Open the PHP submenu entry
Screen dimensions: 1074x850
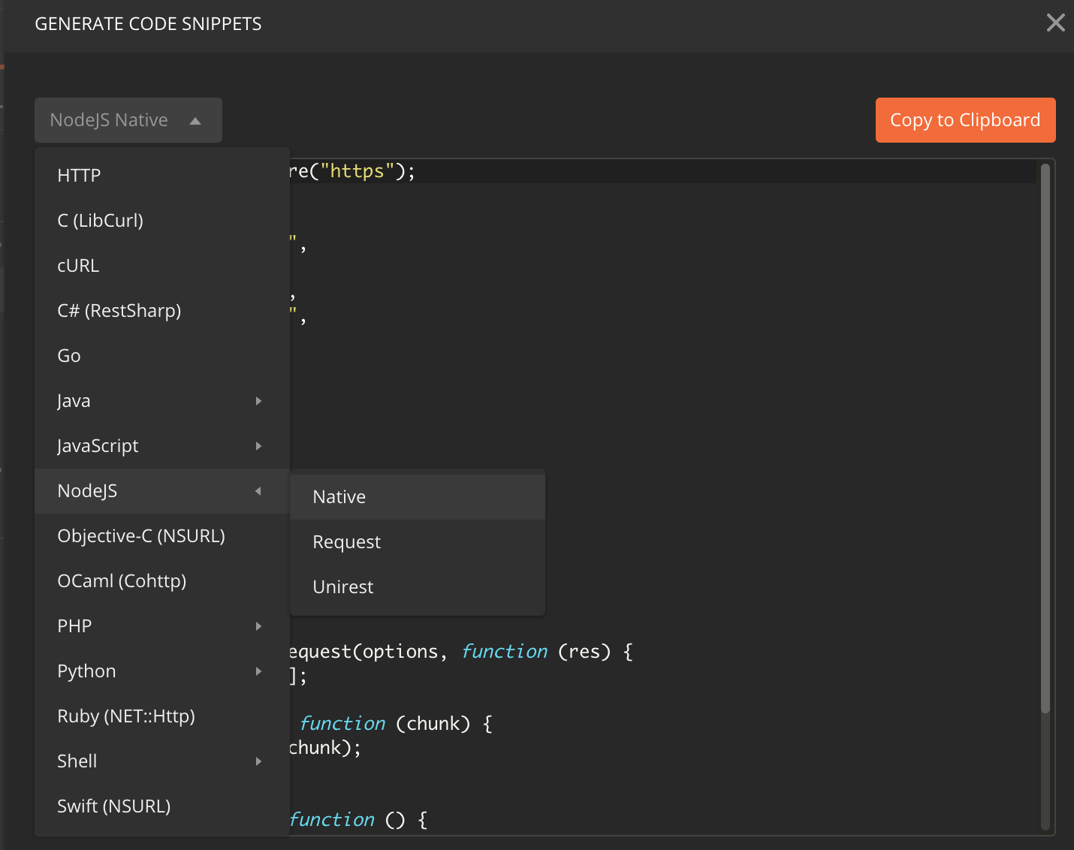(x=162, y=626)
